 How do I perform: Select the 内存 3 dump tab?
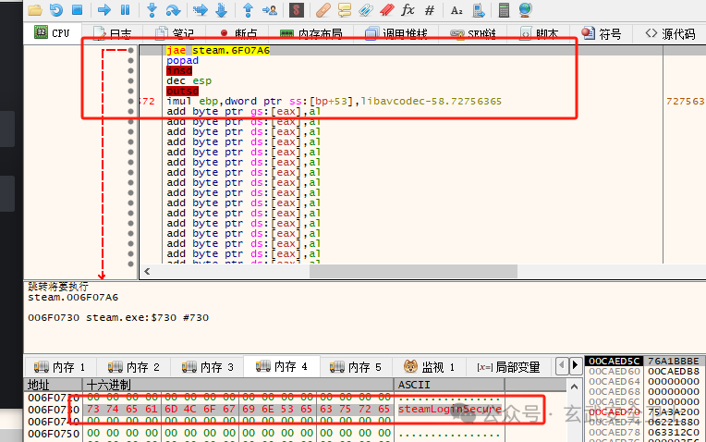coord(208,367)
